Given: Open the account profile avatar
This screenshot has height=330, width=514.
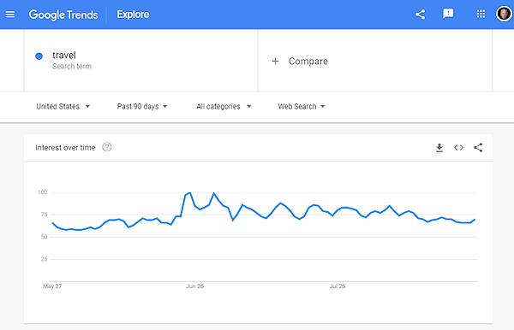Looking at the screenshot, I should [504, 14].
